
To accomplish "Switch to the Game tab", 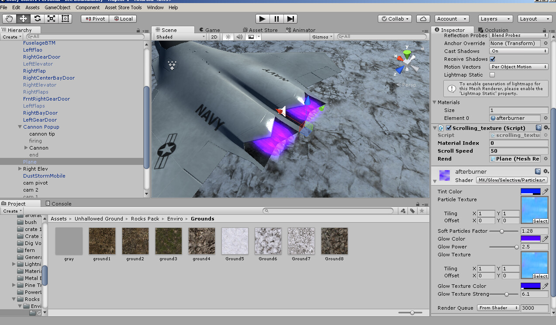I will [211, 30].
